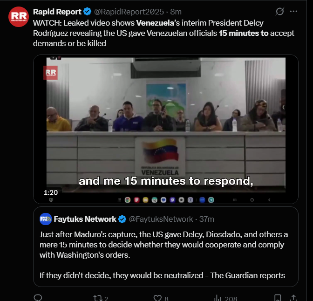Open the quoted Faytuks Network post
313x301 pixels.
(166, 246)
